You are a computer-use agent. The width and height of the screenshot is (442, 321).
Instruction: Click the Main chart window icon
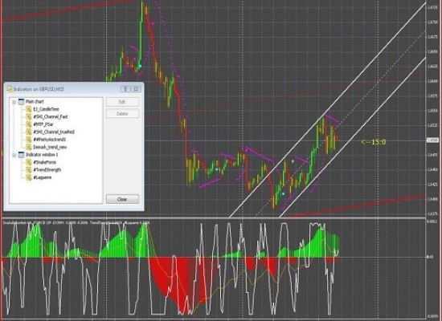(x=21, y=102)
